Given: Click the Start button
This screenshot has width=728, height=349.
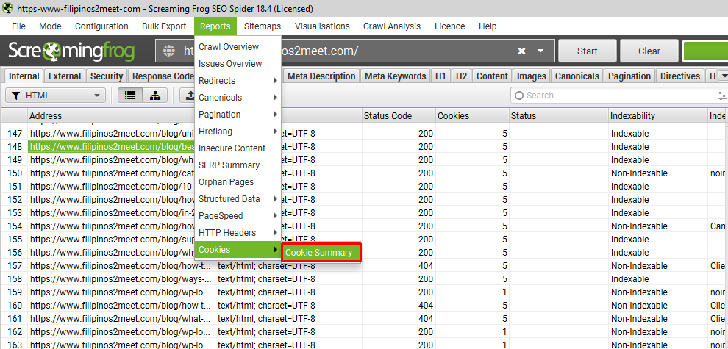Looking at the screenshot, I should click(x=588, y=51).
